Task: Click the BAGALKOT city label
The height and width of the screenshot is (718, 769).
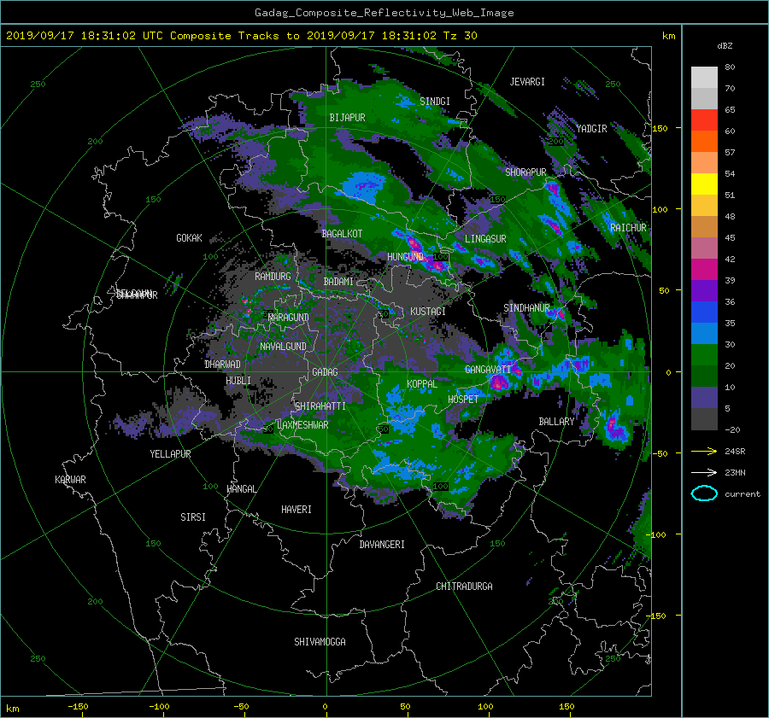Action: pos(342,234)
